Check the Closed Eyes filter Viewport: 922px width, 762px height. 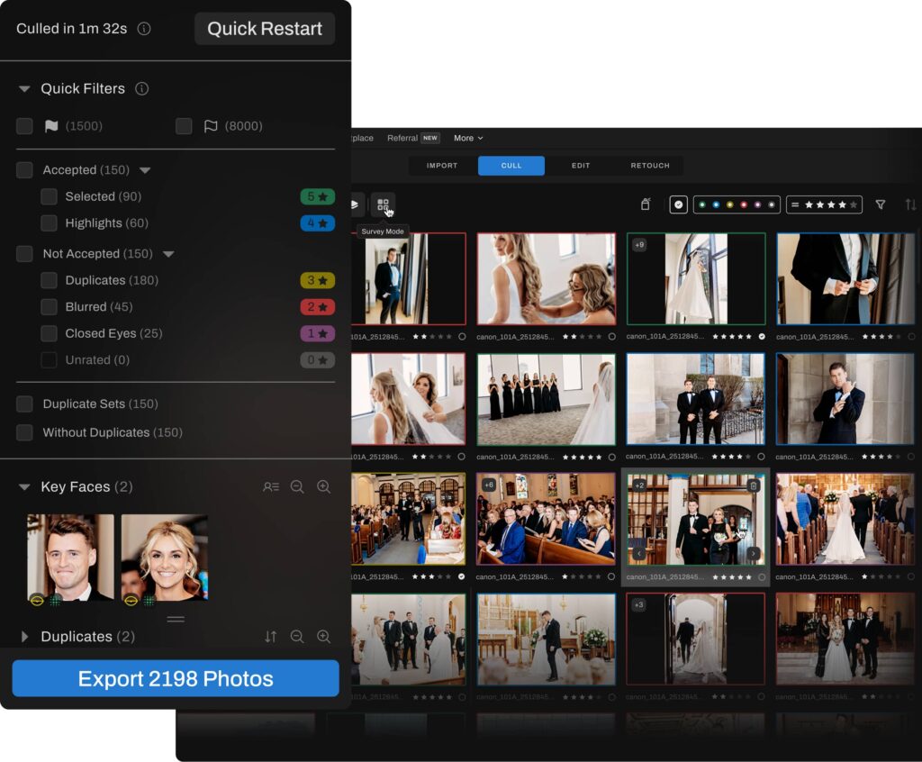coord(49,333)
